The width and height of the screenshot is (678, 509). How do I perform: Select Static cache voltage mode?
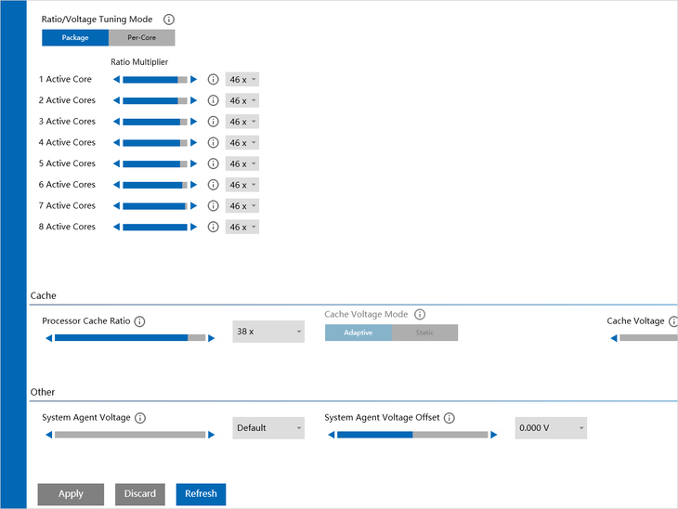[424, 333]
